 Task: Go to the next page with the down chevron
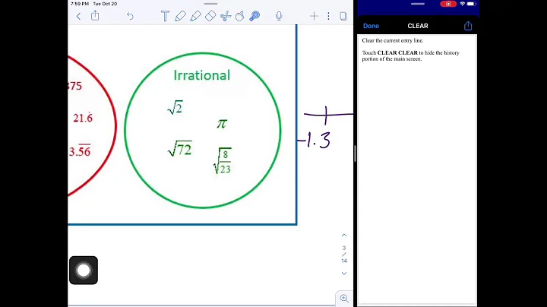click(344, 273)
